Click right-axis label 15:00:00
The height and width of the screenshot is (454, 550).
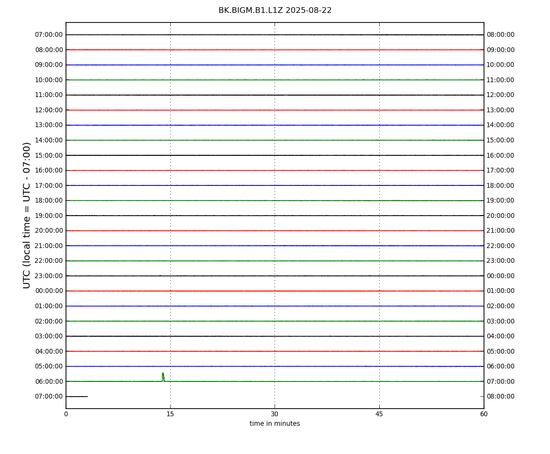pyautogui.click(x=501, y=140)
